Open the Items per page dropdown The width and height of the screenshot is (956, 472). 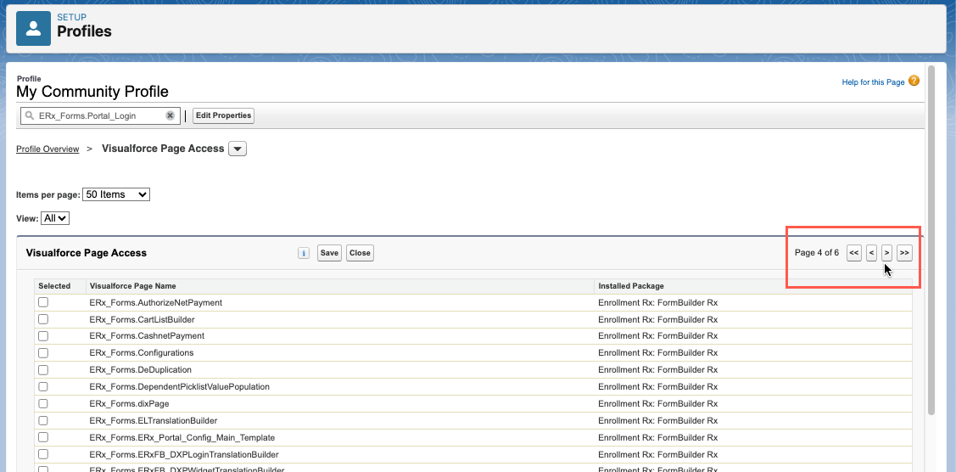click(x=116, y=194)
